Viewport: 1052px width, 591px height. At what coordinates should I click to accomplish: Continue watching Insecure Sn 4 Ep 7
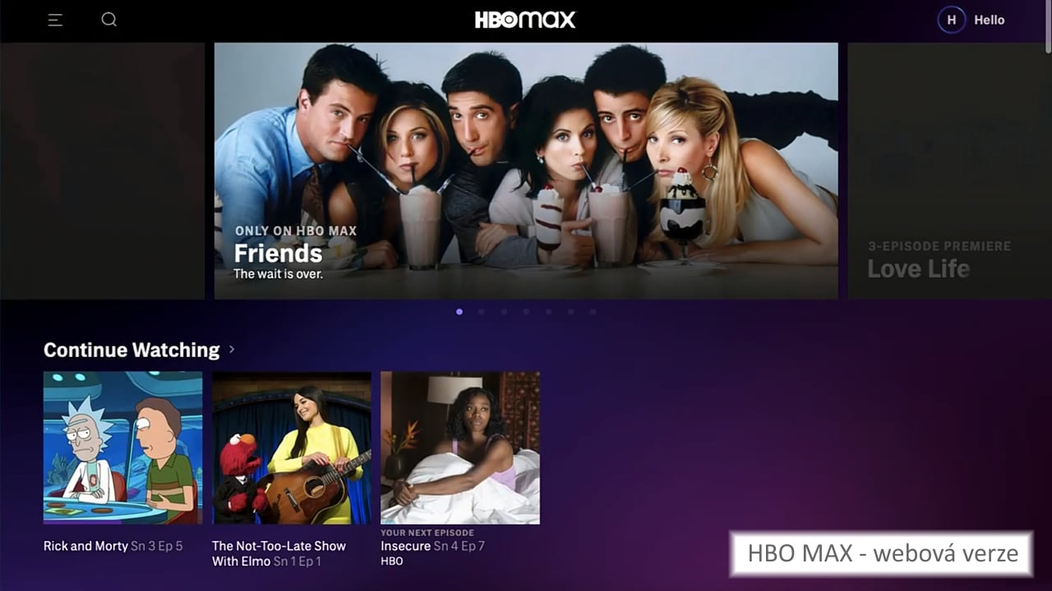(459, 447)
